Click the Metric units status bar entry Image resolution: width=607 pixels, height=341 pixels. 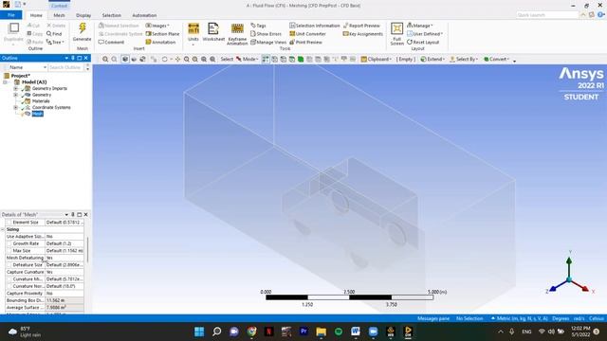(x=519, y=318)
